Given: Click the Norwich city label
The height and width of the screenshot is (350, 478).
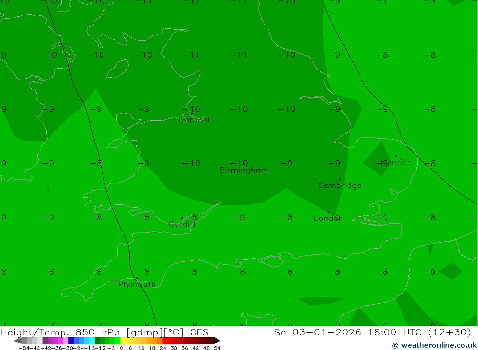Looking at the screenshot, I should tap(396, 162).
